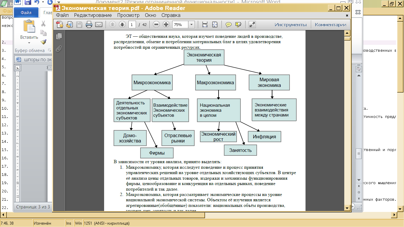Zoom in with the plus button
Viewport: 404px width, 227px height.
click(x=166, y=25)
